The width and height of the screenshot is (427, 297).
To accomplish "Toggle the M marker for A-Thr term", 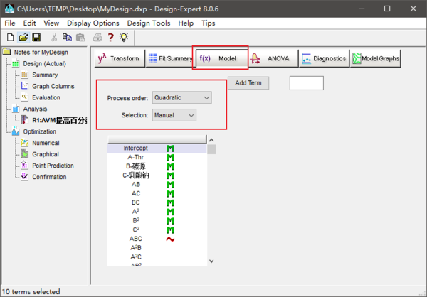I will click(x=170, y=157).
